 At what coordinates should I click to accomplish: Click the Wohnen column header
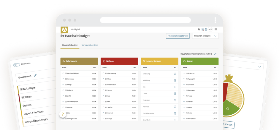[119, 61]
